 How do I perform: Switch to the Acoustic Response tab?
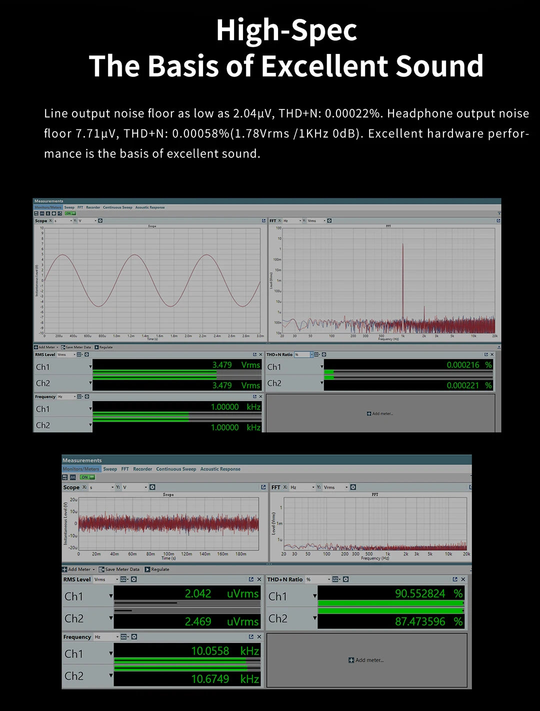[x=150, y=207]
